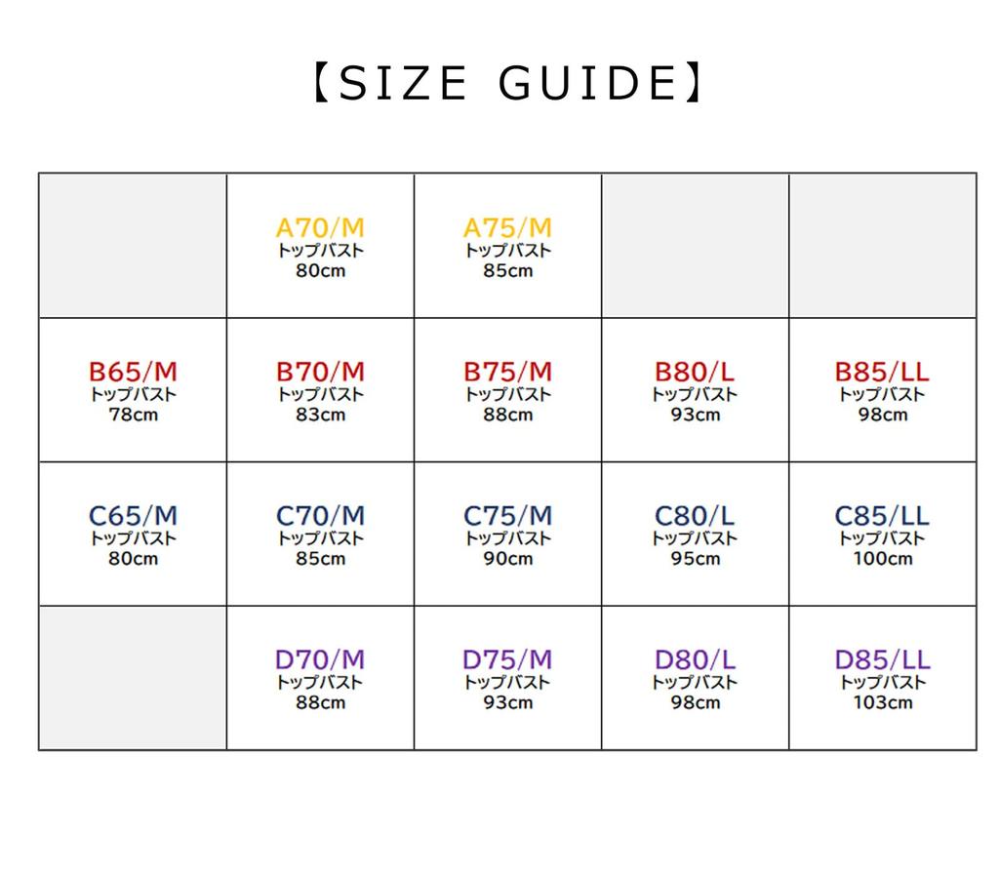
Task: Pick the D85/LL size cell
Action: pos(882,678)
